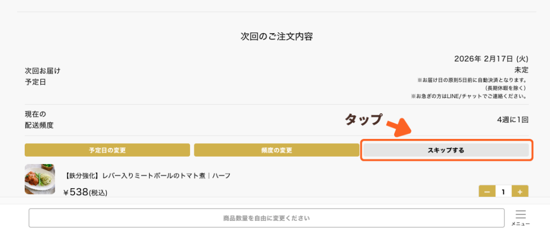
Task: Select the レバー入りミートボールのトマト煮 product name
Action: [148, 175]
